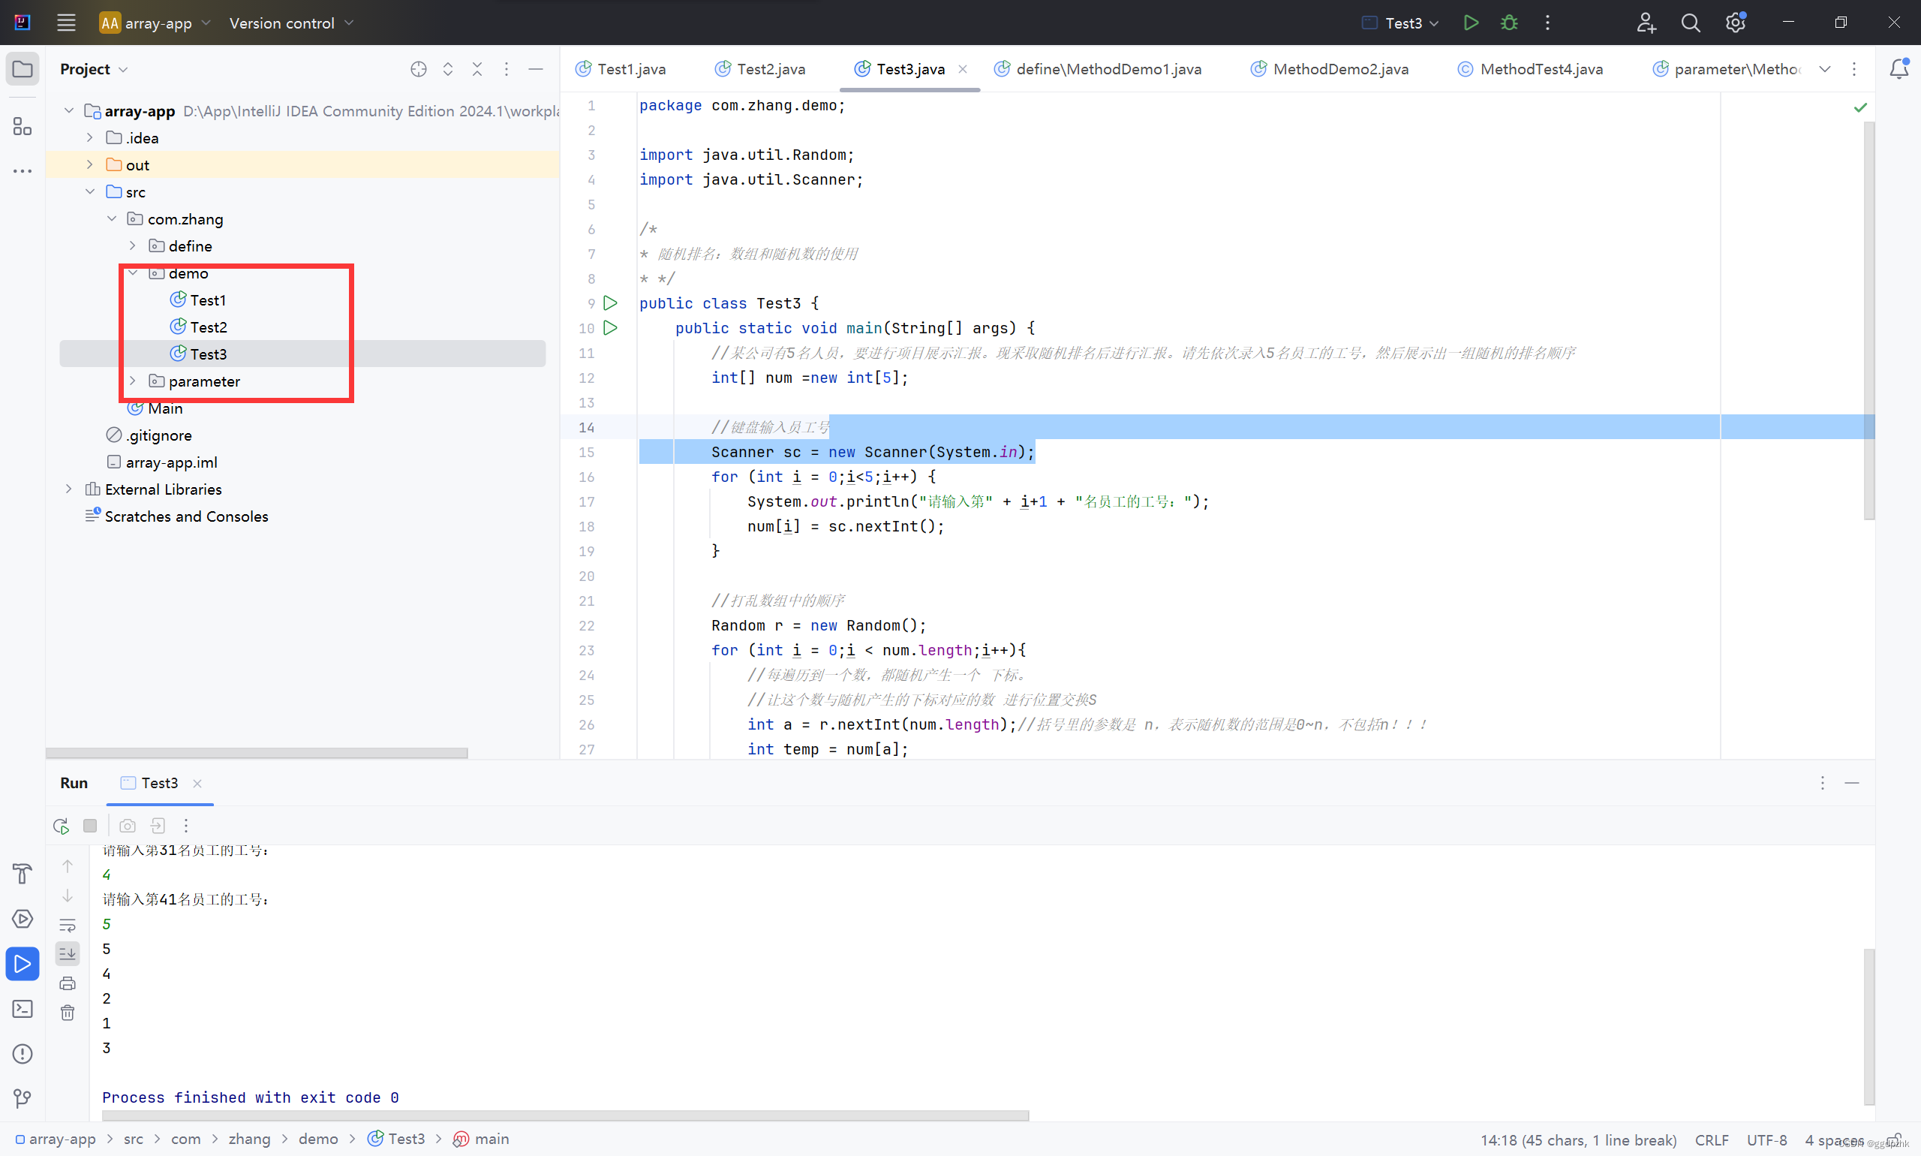Image resolution: width=1921 pixels, height=1156 pixels.
Task: Click CRLF line separator in status bar
Action: point(1712,1139)
